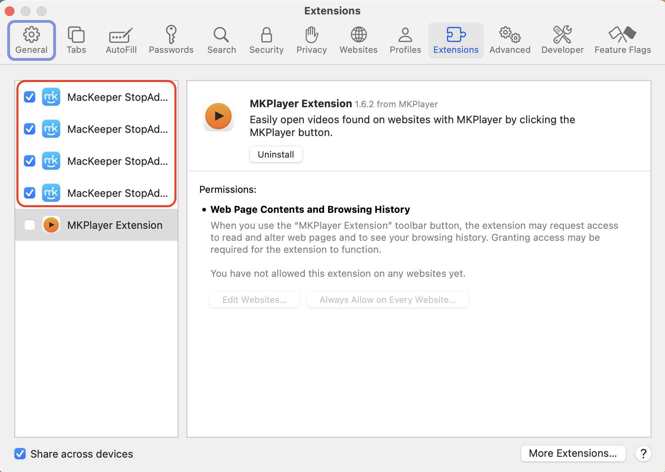The image size is (665, 472).
Task: Click the second MacKeeper mk icon
Action: 51,129
